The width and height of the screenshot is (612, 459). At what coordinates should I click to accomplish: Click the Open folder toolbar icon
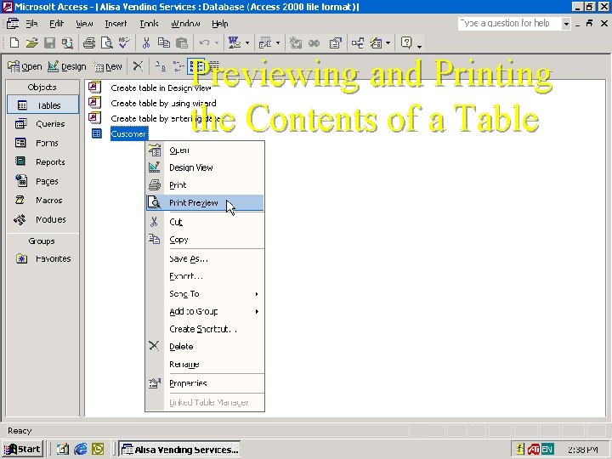point(31,42)
